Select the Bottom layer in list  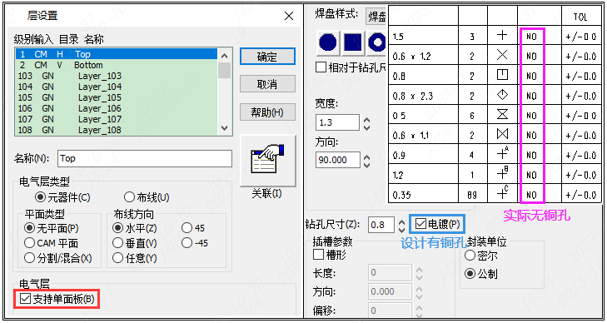click(117, 65)
